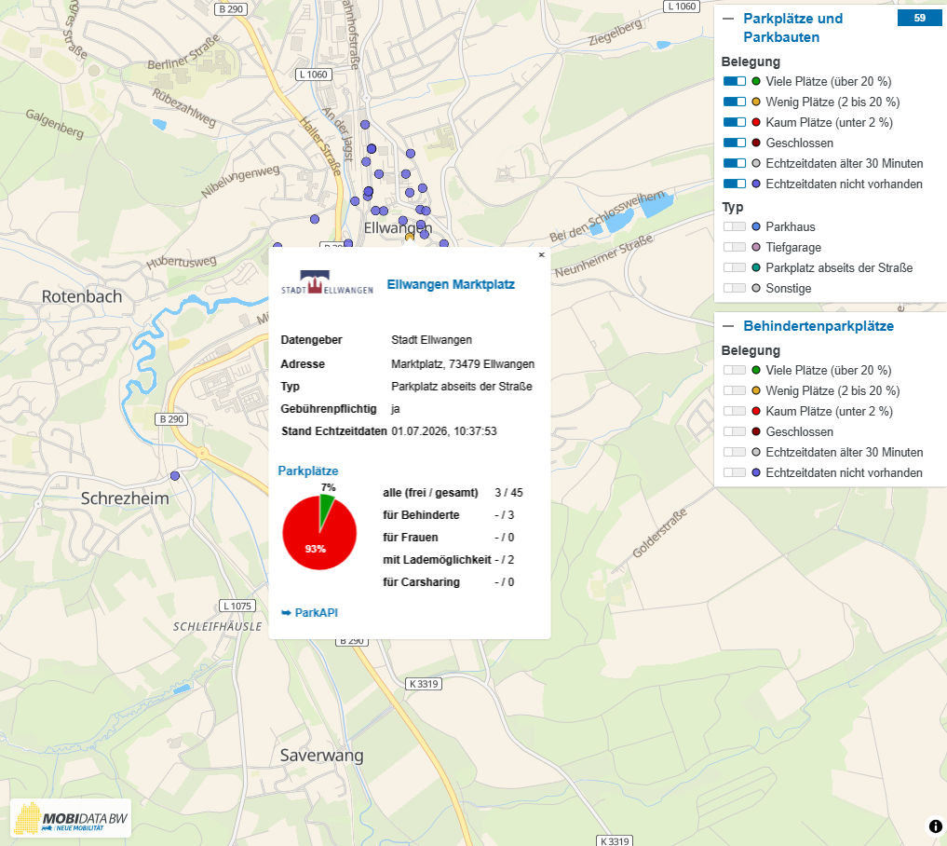Collapse the Behindertenparkplätze panel

(728, 326)
